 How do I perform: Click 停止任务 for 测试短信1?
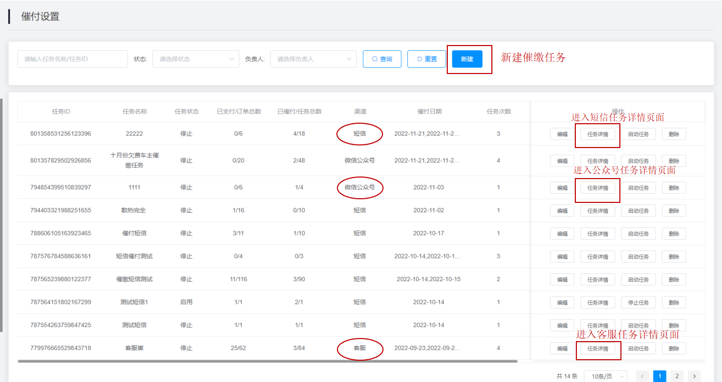(x=638, y=303)
